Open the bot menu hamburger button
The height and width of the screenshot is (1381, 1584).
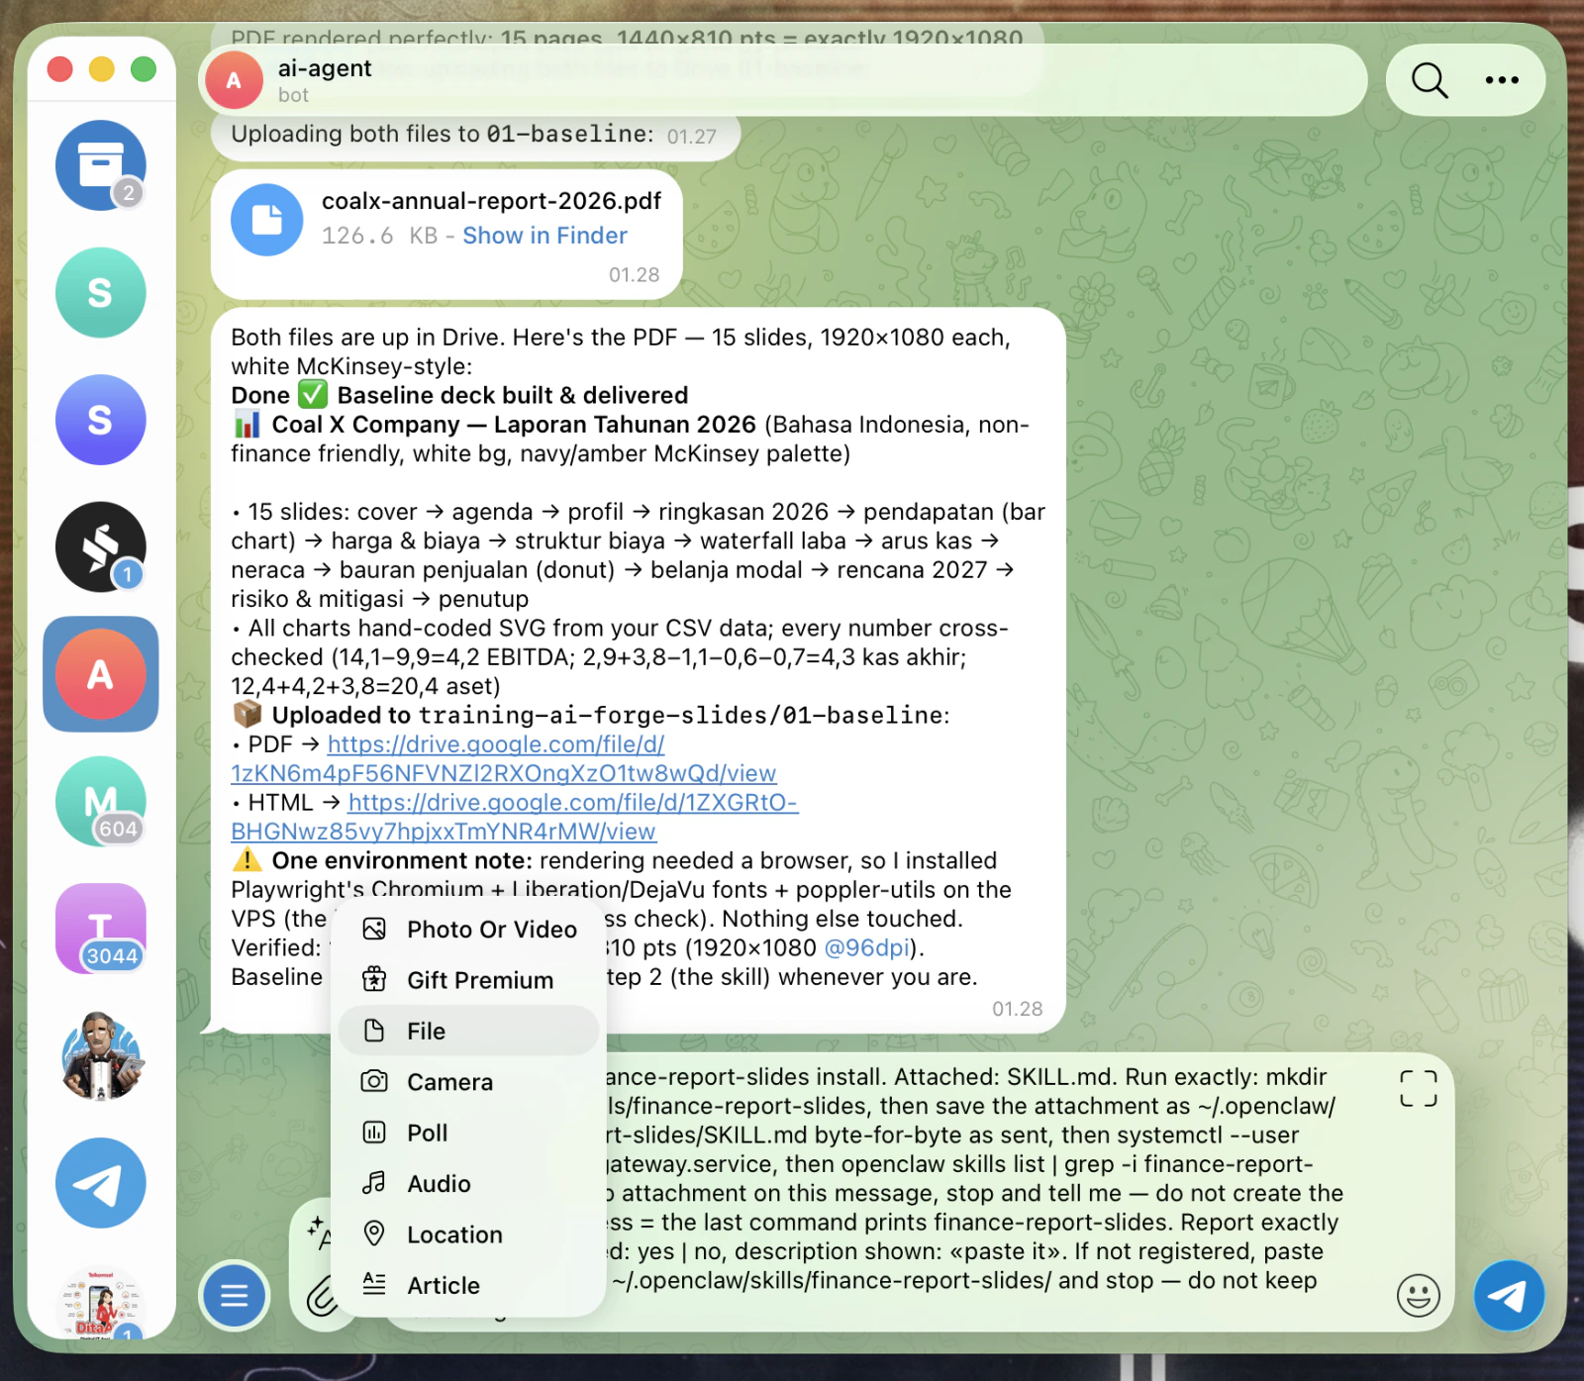pyautogui.click(x=235, y=1295)
